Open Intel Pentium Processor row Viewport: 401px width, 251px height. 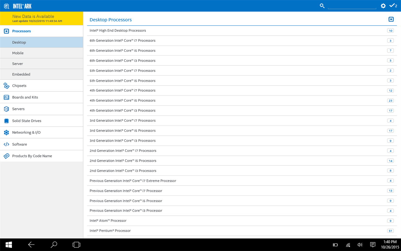pyautogui.click(x=242, y=231)
